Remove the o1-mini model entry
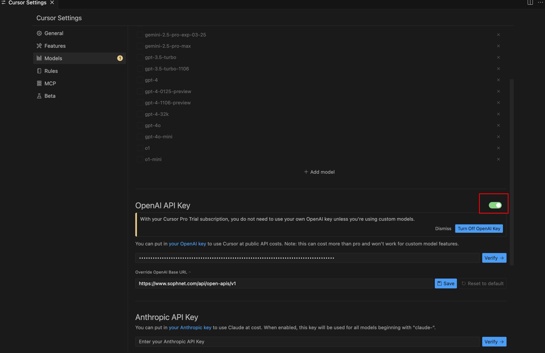 pos(498,159)
